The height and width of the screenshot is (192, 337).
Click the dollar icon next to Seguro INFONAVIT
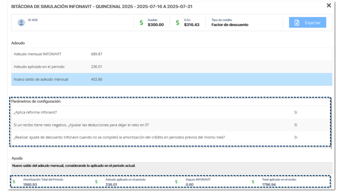coord(176,182)
